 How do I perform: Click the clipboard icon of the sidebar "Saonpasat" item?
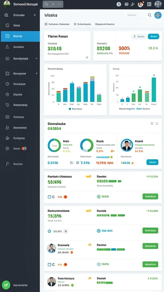(x=7, y=74)
